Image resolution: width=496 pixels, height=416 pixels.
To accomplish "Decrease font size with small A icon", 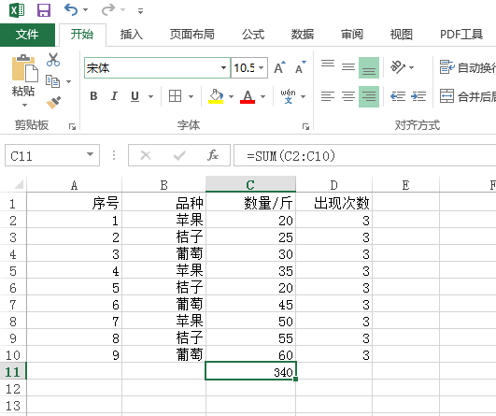I will click(x=300, y=67).
